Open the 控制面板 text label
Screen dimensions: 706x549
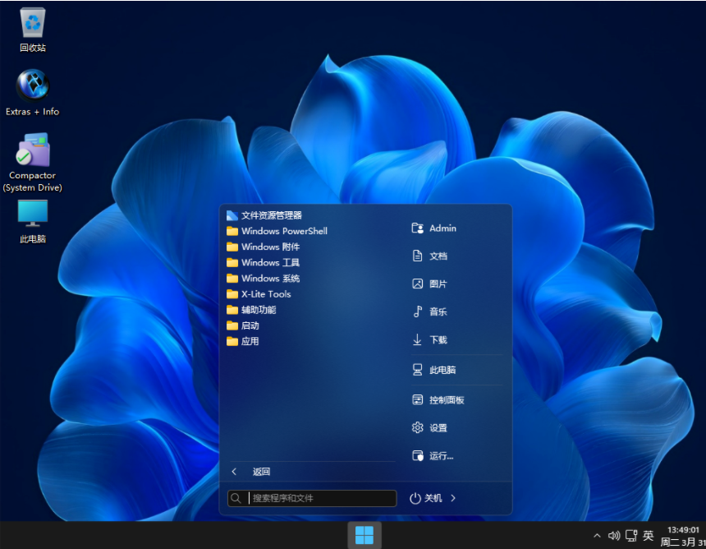point(447,400)
